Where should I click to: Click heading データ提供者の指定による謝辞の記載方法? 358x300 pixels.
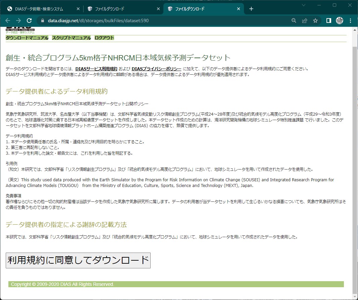(66, 224)
